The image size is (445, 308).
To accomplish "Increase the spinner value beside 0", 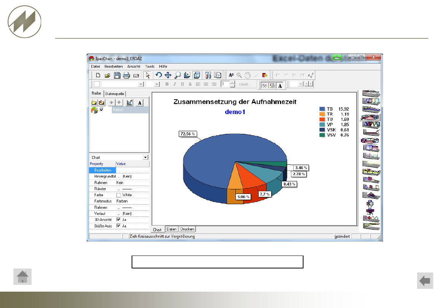I will [x=232, y=83].
